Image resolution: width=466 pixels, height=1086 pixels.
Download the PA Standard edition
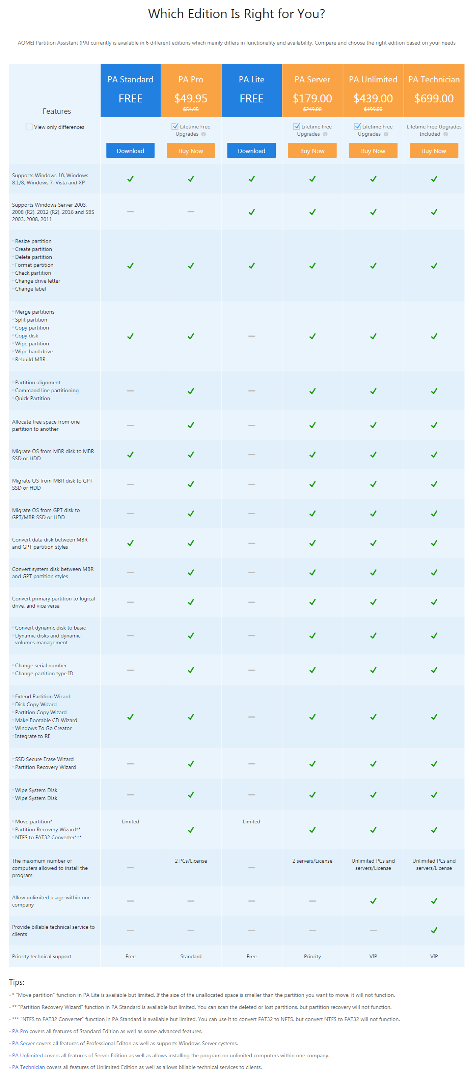[130, 150]
